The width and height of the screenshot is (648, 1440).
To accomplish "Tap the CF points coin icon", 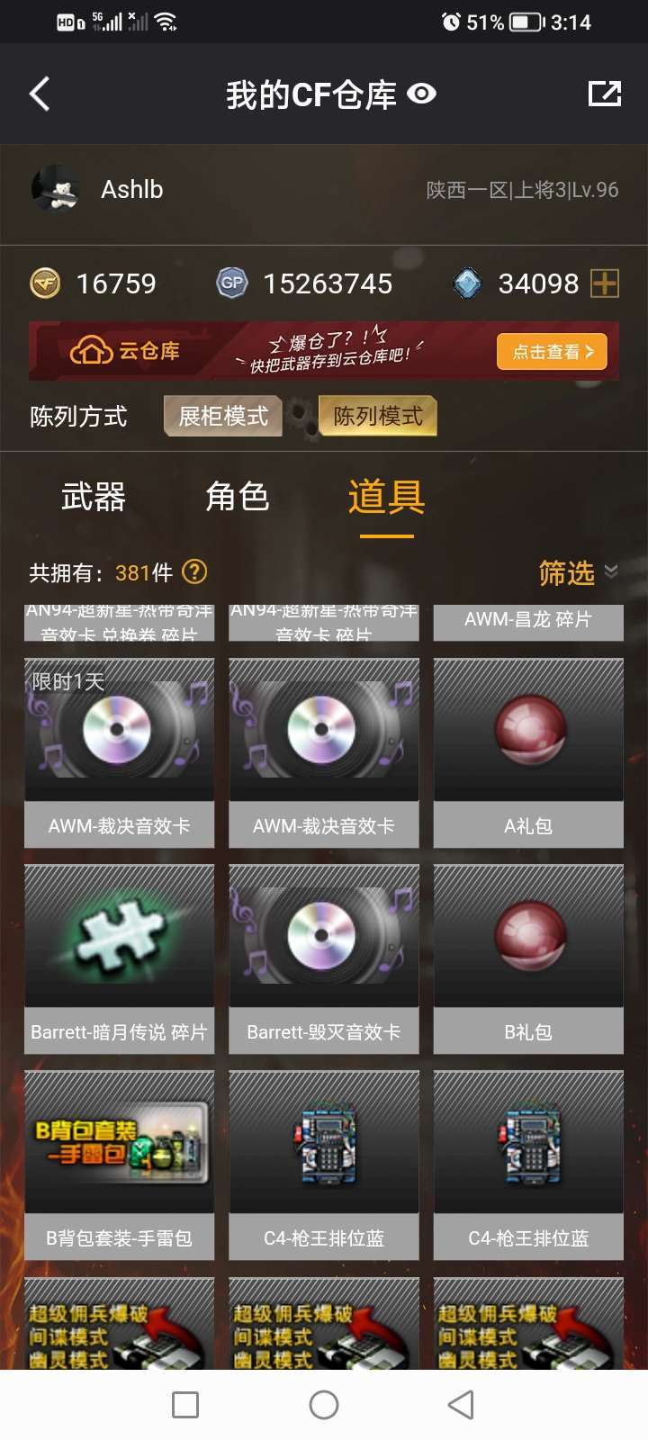I will click(x=45, y=283).
